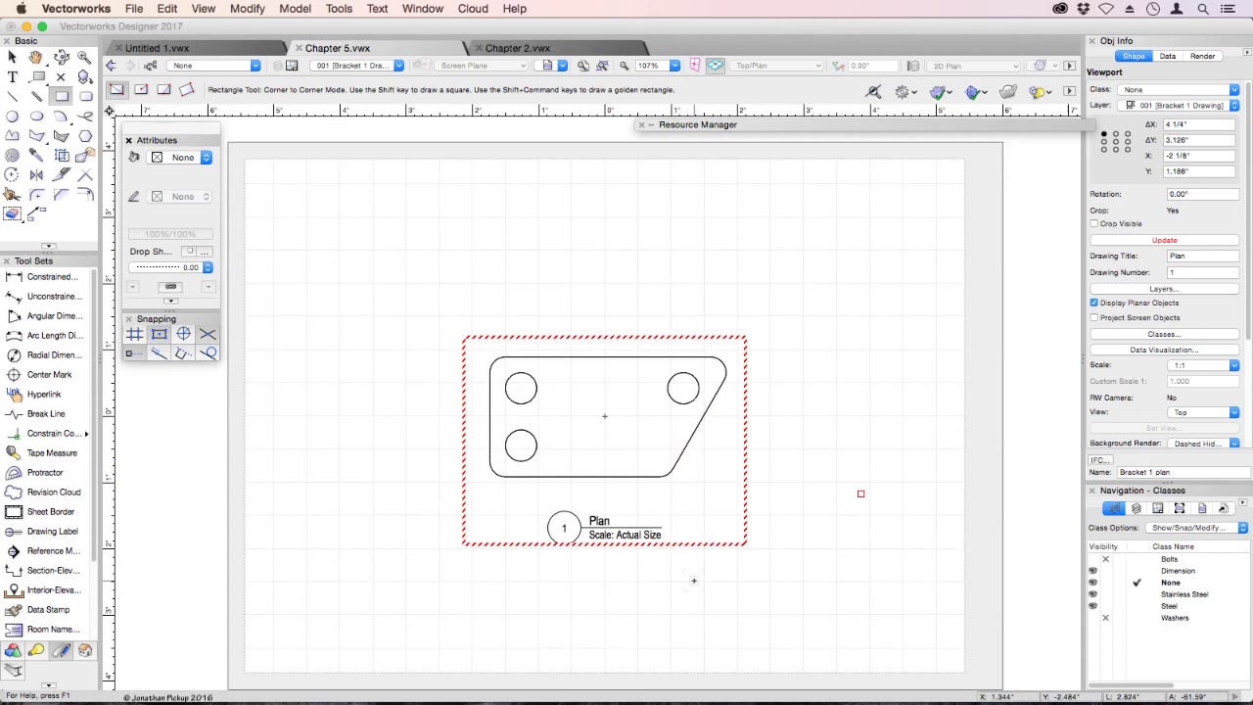
Task: Open the Cloud menu
Action: (x=473, y=9)
